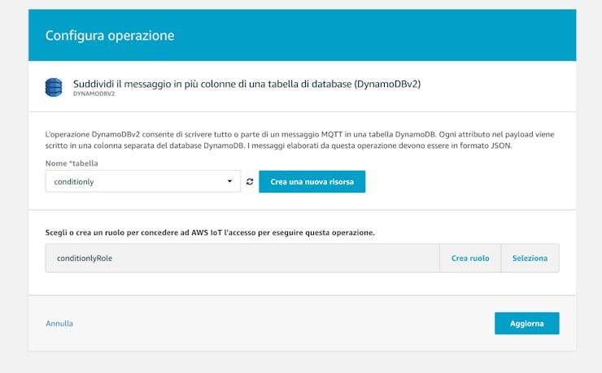Cancel with the Annulla link
The image size is (602, 373).
59,323
